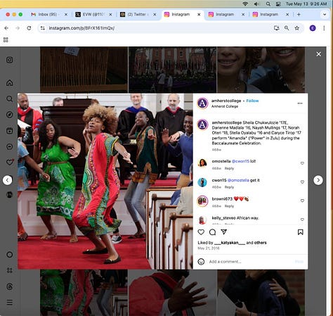Reply to omostella's comment
This screenshot has height=316, width=333.
pos(229,168)
